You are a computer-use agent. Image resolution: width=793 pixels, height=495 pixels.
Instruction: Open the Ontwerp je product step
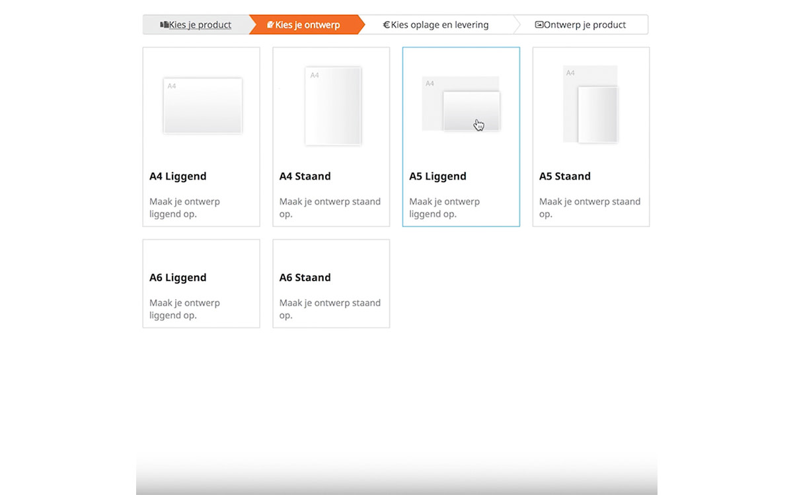pyautogui.click(x=580, y=24)
